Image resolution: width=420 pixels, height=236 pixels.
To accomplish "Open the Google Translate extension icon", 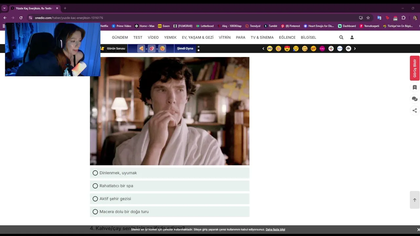I will coord(379,18).
